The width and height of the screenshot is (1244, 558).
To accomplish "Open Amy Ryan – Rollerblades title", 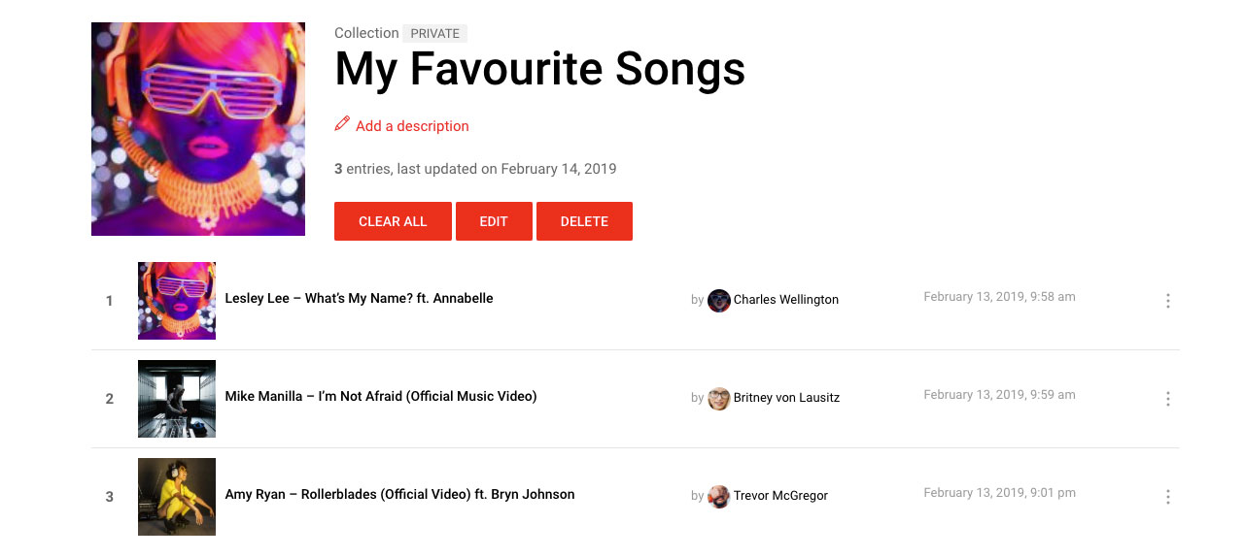I will pyautogui.click(x=399, y=494).
